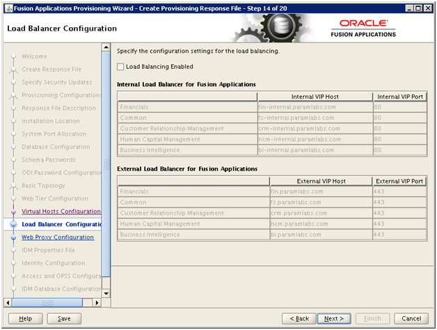Click the Specify Security Updates step
This screenshot has width=437, height=330.
(57, 82)
